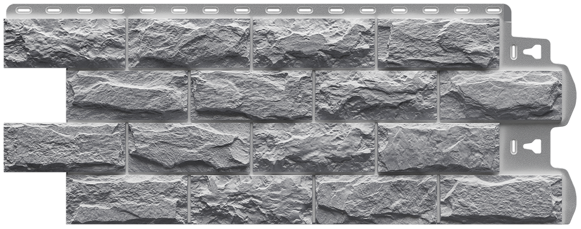Select the fourth stone in top row
Image resolution: width=581 pixels, height=229 pixels.
click(x=438, y=44)
